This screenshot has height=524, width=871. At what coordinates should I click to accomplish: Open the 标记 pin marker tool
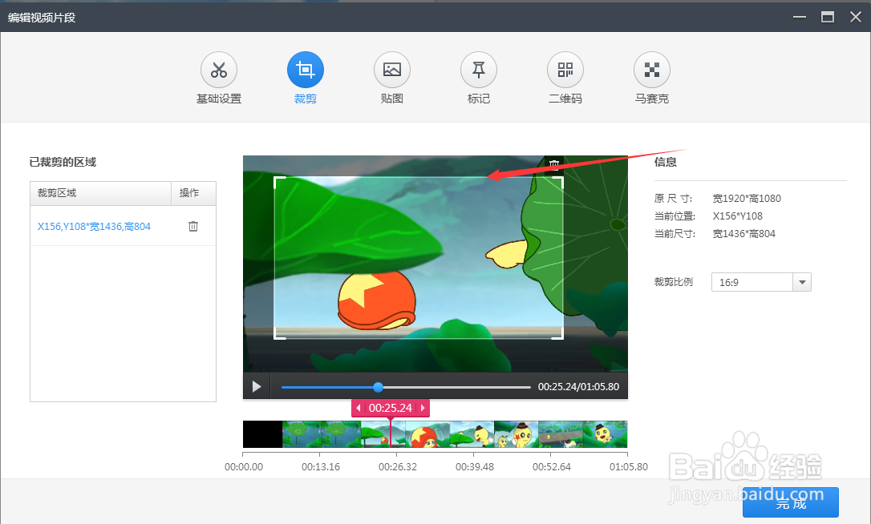(x=479, y=70)
